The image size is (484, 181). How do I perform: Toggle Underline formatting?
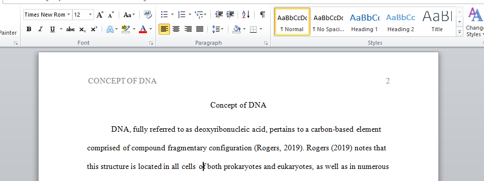(x=52, y=29)
